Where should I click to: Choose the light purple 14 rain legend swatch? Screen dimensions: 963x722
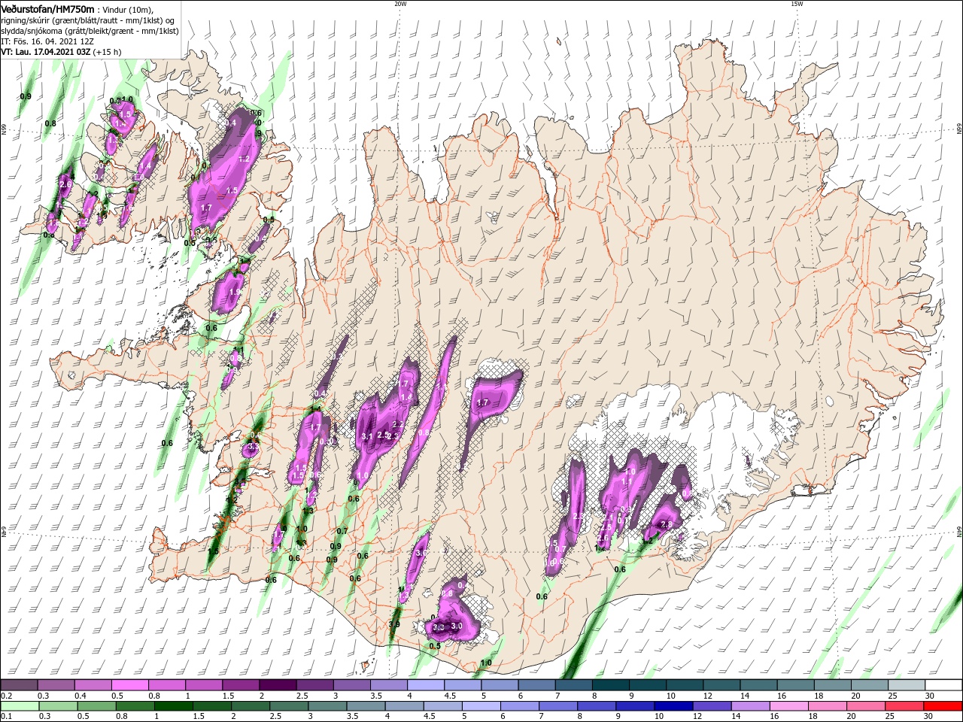750,706
